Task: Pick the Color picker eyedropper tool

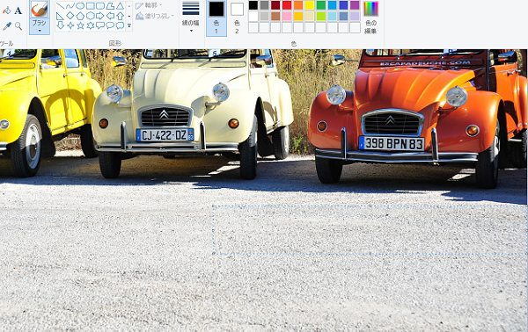Action: click(x=7, y=25)
